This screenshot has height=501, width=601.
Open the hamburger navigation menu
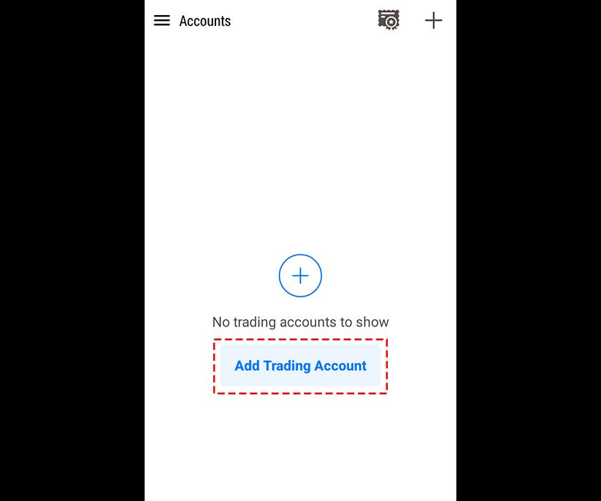(162, 20)
